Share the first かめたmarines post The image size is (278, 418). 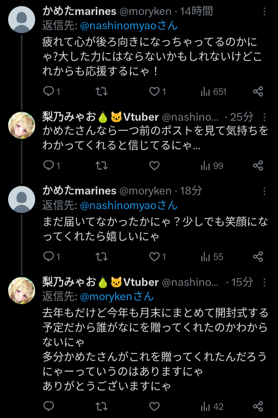click(258, 92)
